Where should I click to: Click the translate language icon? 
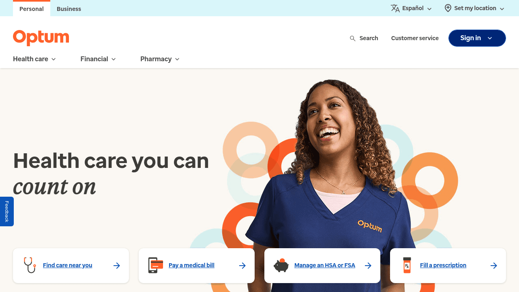point(395,8)
